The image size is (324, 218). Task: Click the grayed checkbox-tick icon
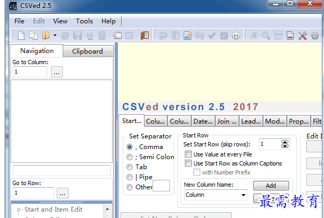coord(224,36)
